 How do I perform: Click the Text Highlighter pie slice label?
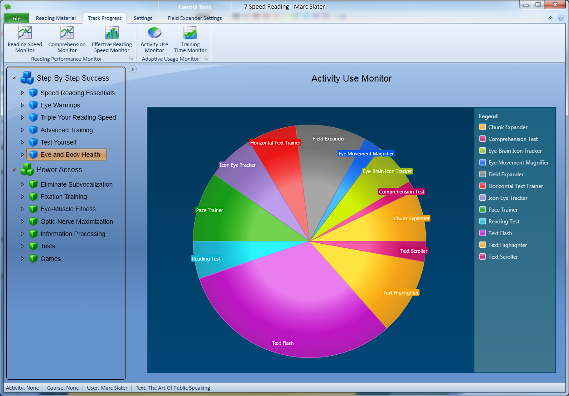401,293
